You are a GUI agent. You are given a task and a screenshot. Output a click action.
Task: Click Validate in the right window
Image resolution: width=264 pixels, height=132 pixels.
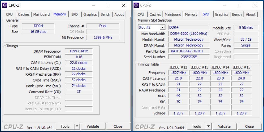coord(224,126)
